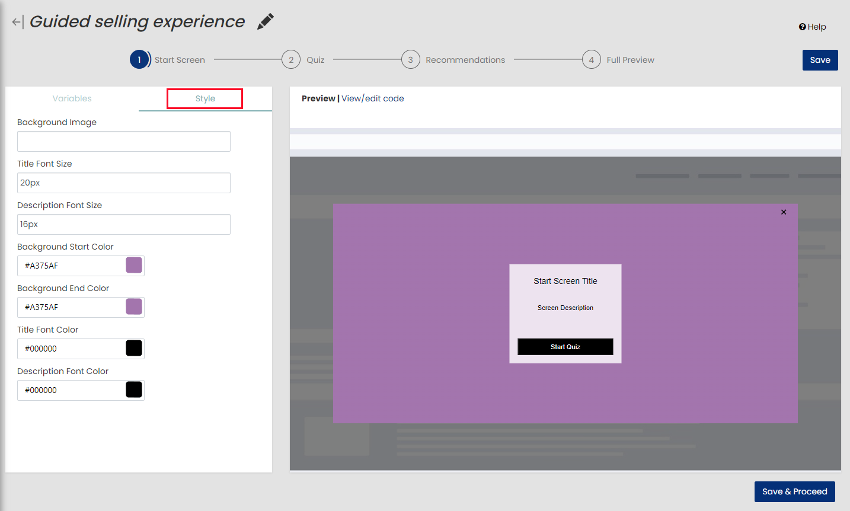The image size is (850, 511).
Task: Click the Preview tab label
Action: 318,98
